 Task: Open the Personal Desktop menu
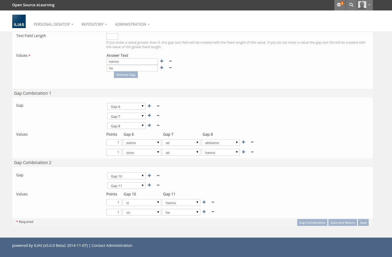pyautogui.click(x=53, y=25)
